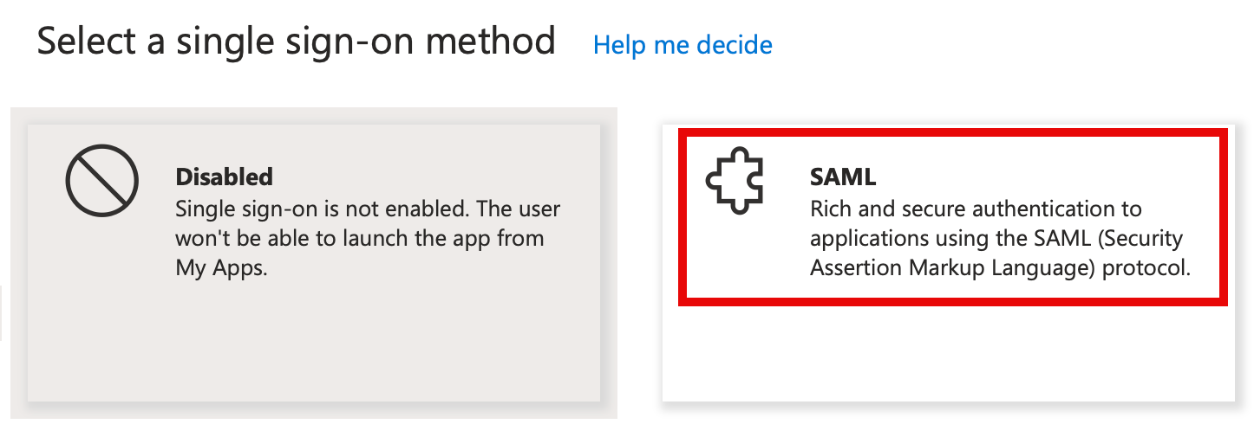Viewport: 1254px width, 424px height.
Task: Click the bold Disabled title
Action: point(224,177)
